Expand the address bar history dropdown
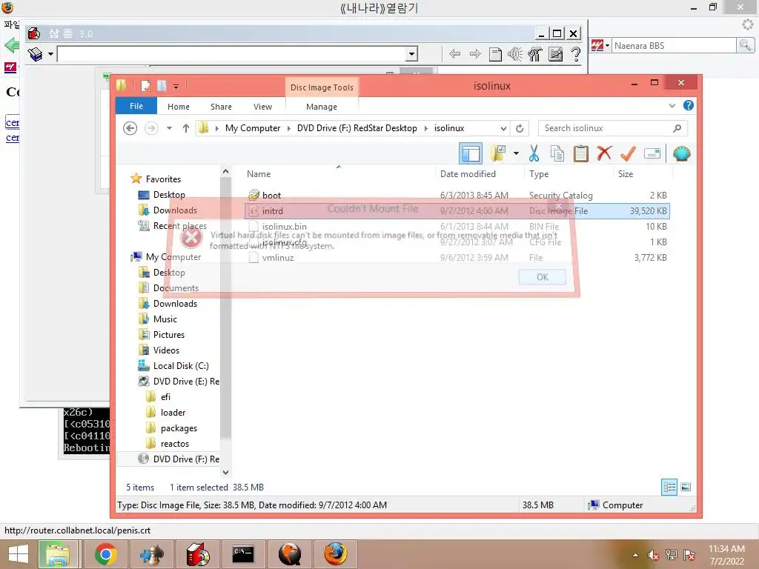 coord(503,128)
